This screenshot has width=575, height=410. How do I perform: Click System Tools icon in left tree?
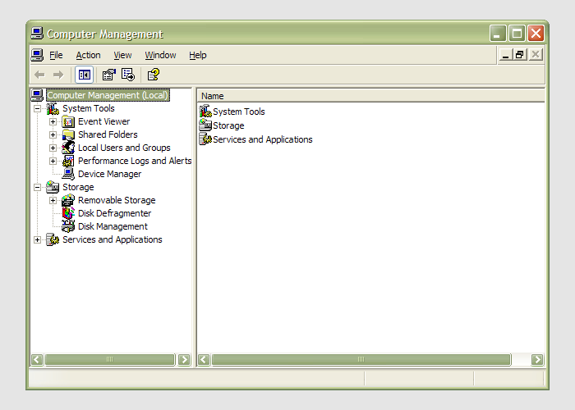point(53,108)
